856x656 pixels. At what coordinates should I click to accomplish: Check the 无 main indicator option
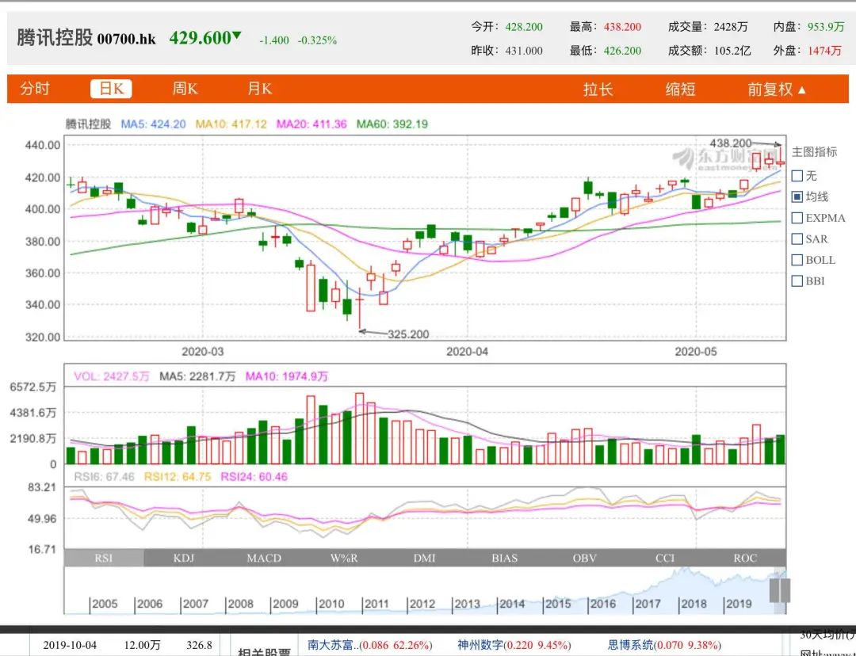[x=797, y=176]
